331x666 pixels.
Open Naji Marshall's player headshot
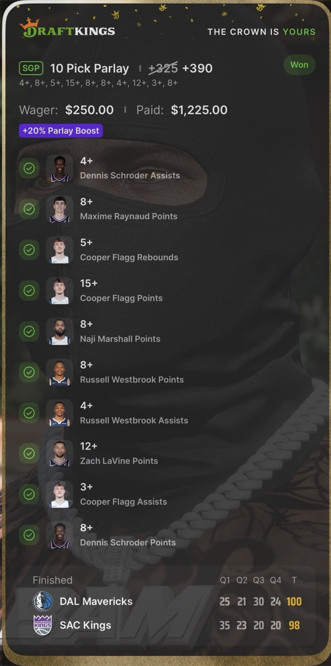pos(60,331)
